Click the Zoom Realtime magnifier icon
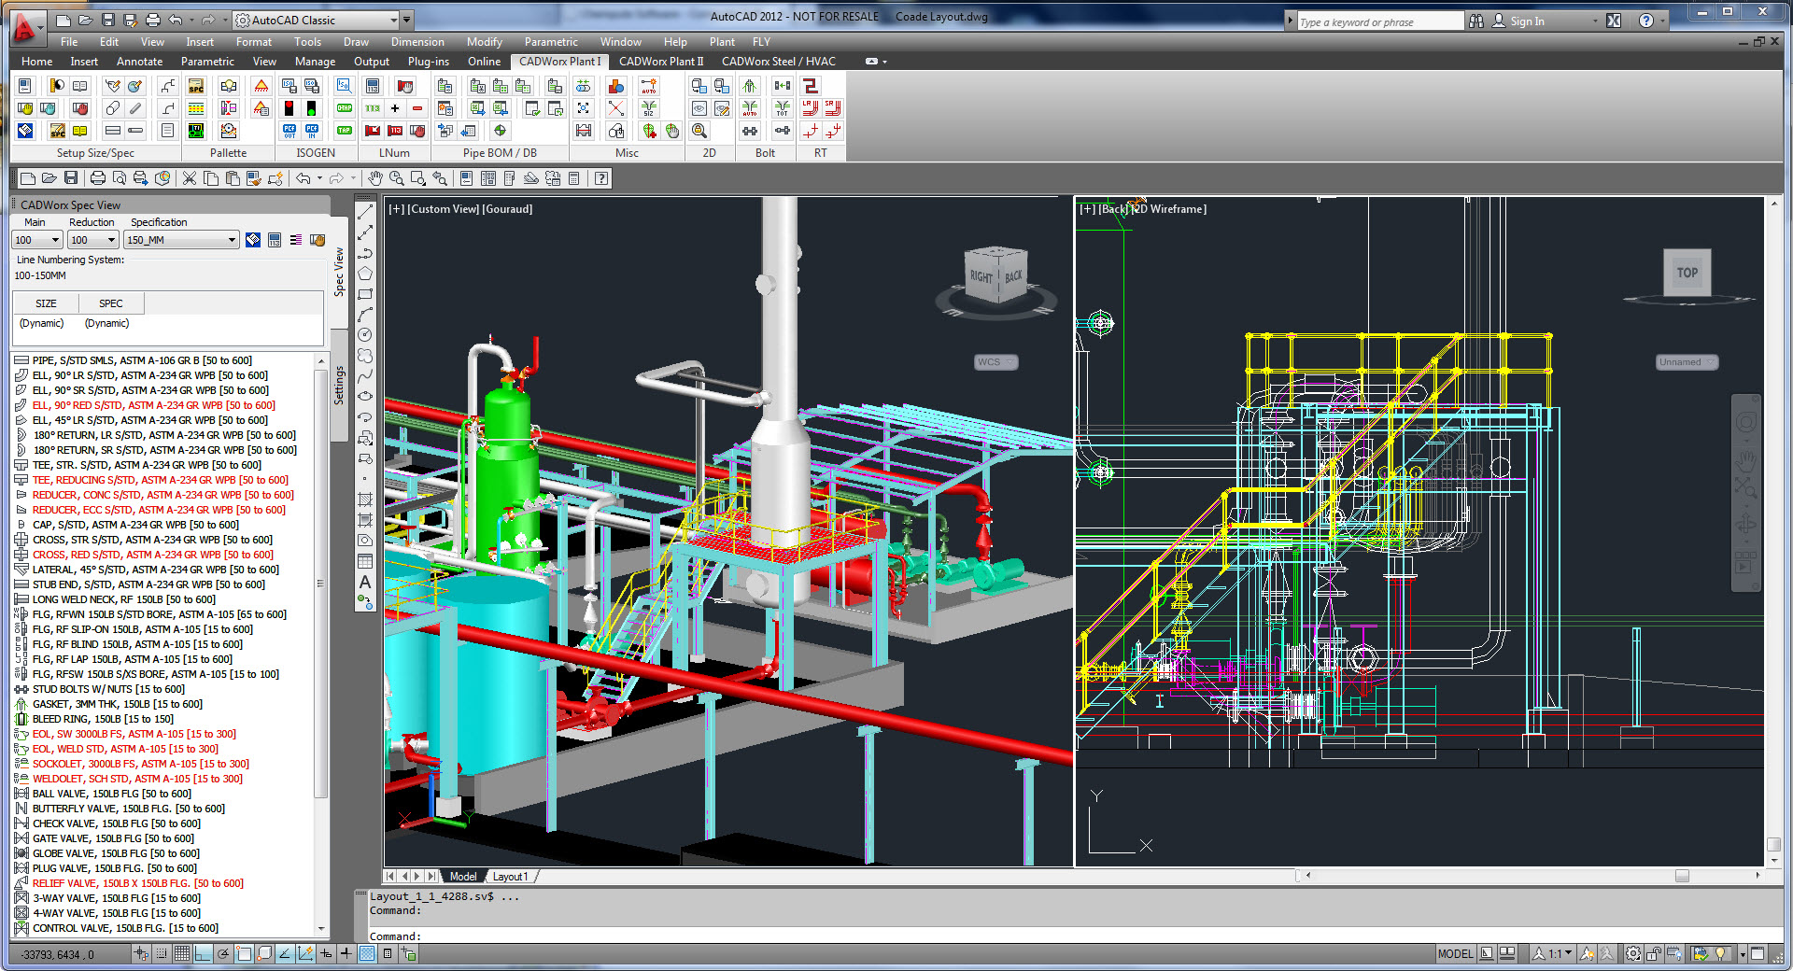This screenshot has width=1793, height=971. [x=397, y=178]
